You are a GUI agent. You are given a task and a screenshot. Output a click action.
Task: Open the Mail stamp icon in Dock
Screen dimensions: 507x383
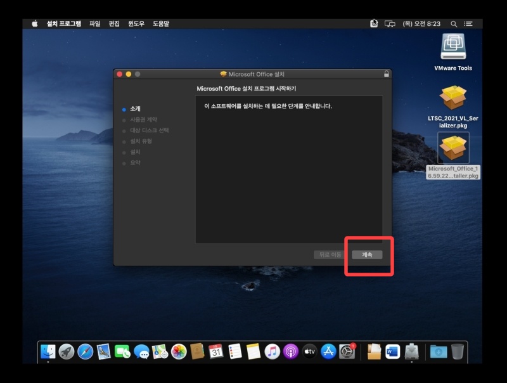click(104, 351)
